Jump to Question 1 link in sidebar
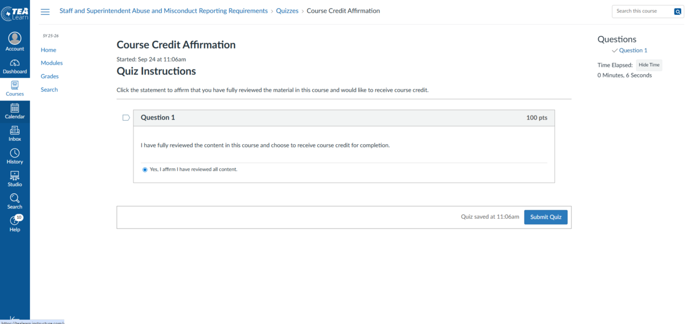This screenshot has height=324, width=690. (632, 51)
